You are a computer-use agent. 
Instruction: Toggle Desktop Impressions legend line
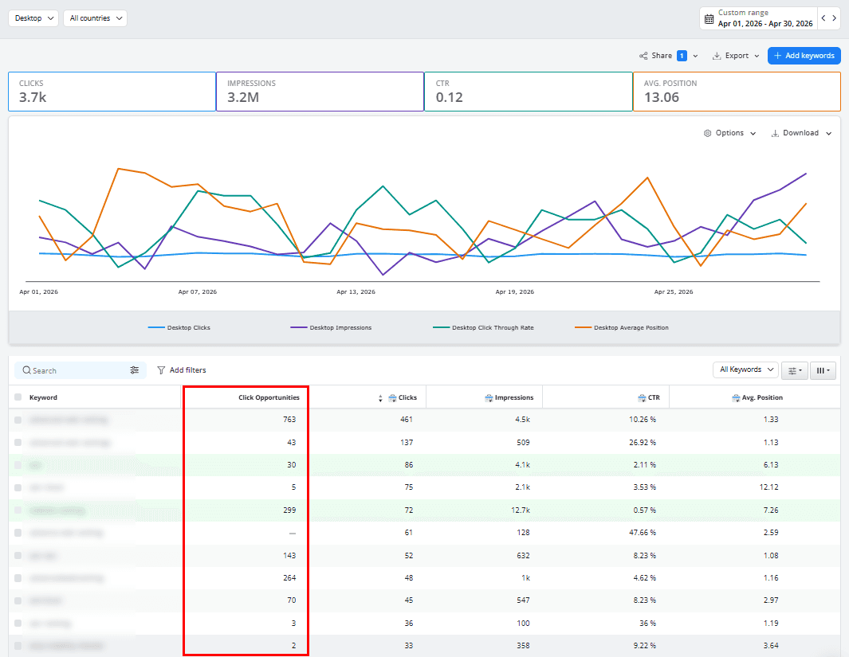pos(331,327)
